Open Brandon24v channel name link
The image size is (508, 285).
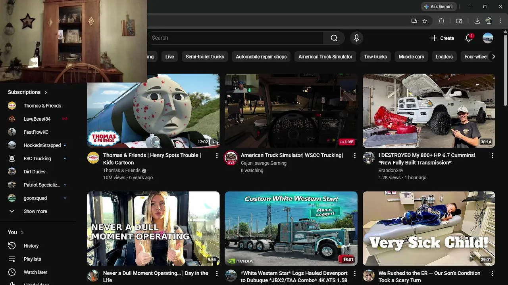[x=391, y=170]
